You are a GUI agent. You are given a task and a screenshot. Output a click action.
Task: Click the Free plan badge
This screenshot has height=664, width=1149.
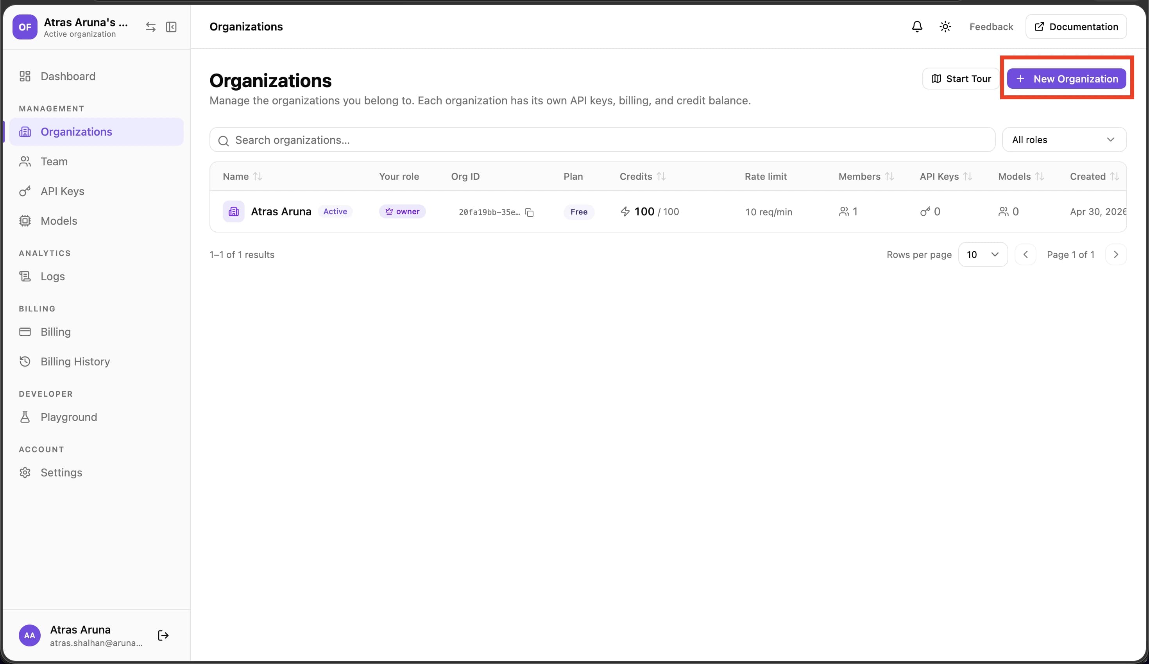(578, 211)
